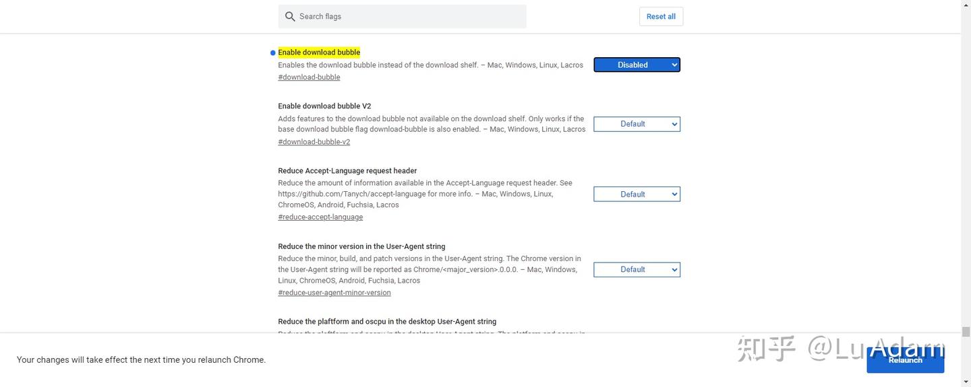Click the Relaunch button
Image resolution: width=971 pixels, height=387 pixels.
pyautogui.click(x=905, y=360)
